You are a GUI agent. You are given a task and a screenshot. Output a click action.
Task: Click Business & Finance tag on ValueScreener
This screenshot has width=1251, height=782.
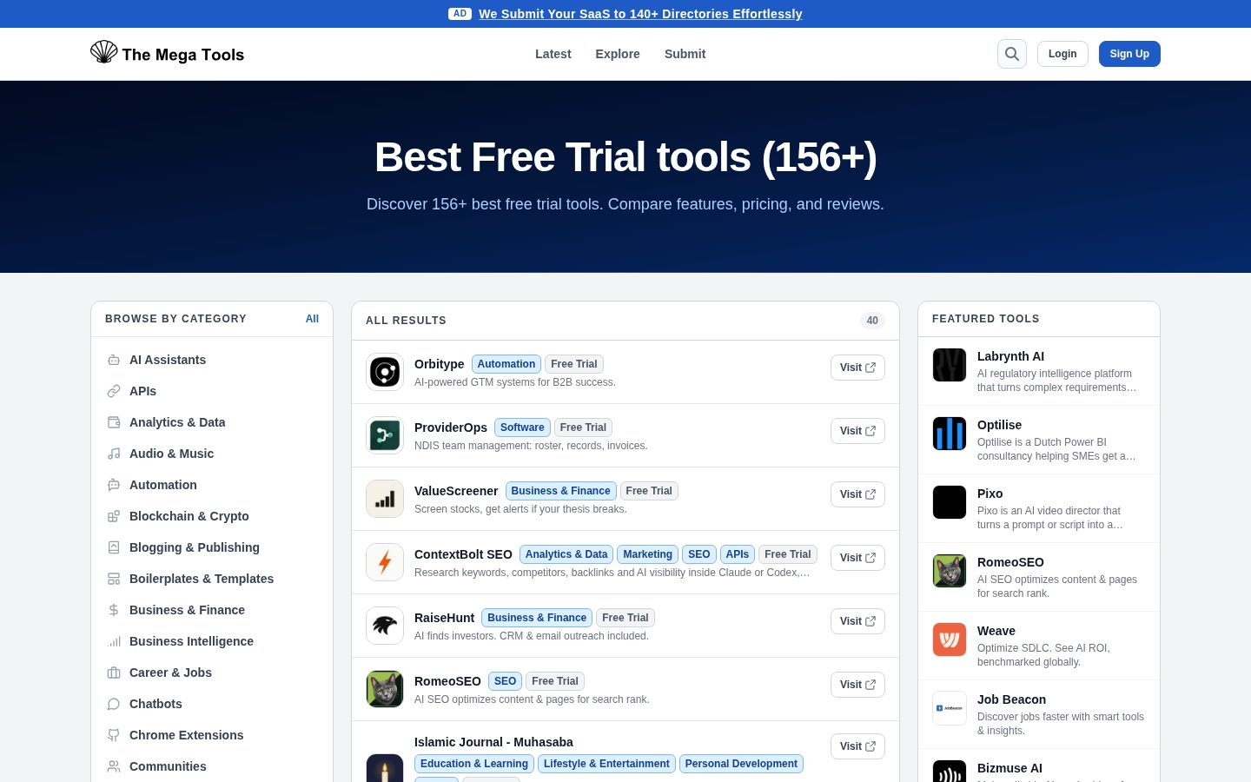[x=560, y=491]
